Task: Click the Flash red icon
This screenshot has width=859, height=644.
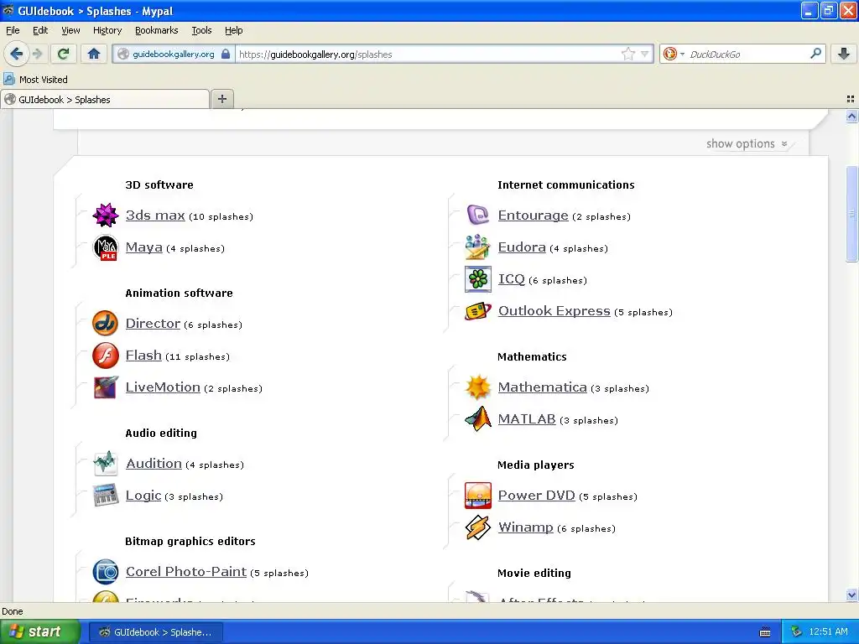Action: tap(105, 355)
